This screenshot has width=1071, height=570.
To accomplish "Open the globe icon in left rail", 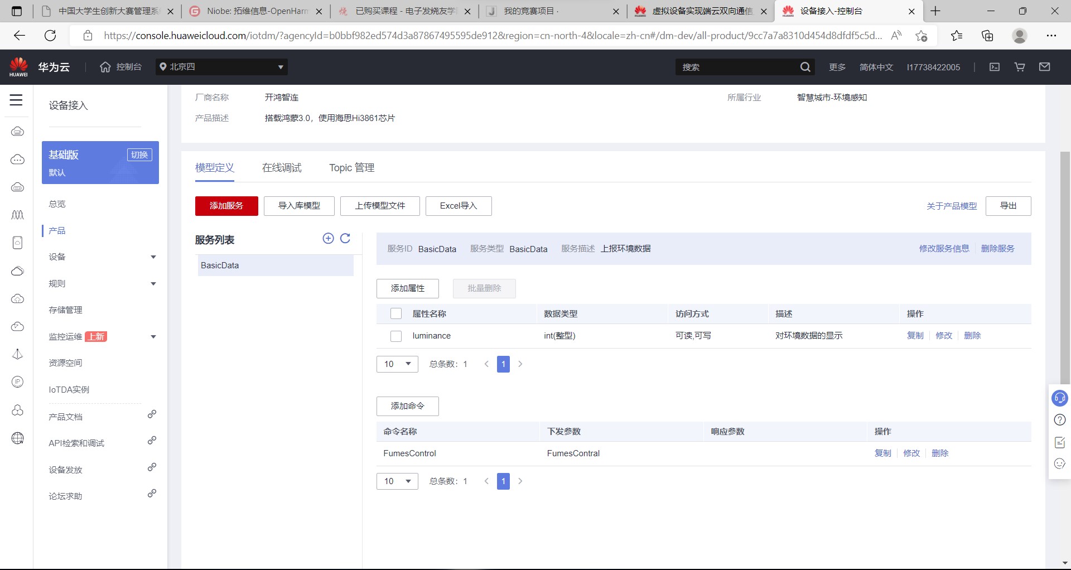I will point(18,438).
